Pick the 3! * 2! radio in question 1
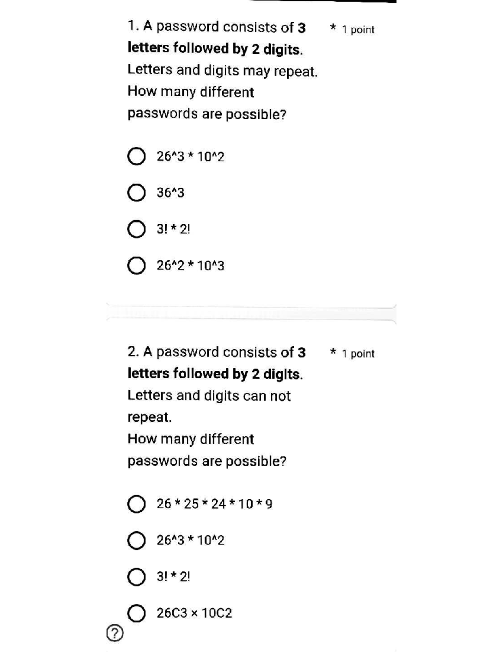 click(136, 229)
